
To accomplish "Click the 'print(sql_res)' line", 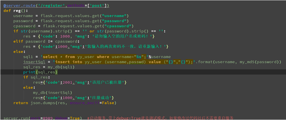I will pos(40,72).
